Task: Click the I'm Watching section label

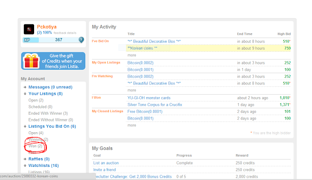Action: tap(102, 76)
